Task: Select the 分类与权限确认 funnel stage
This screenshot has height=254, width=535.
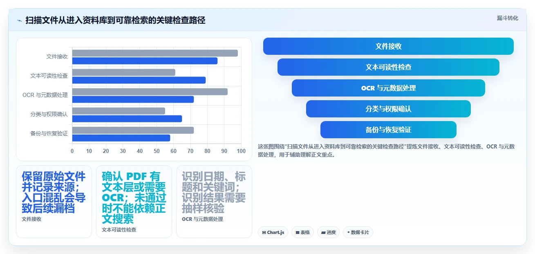Action: coord(388,109)
